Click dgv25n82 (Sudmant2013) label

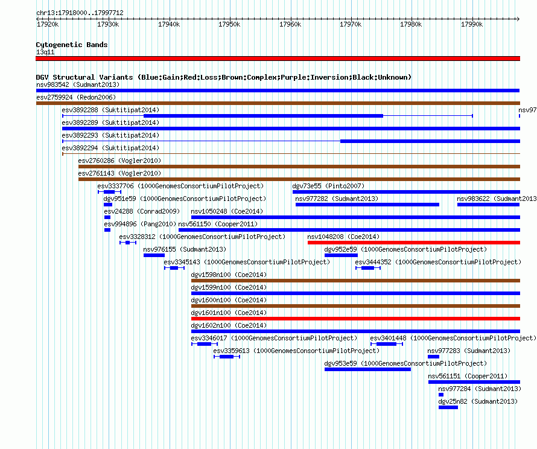(x=478, y=401)
